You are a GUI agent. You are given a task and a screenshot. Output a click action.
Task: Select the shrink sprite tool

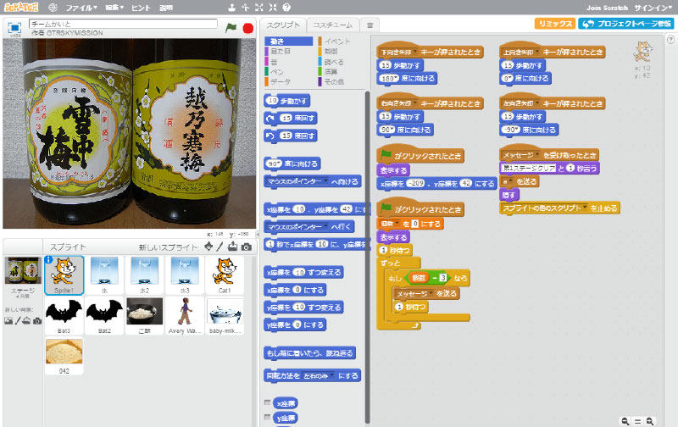pyautogui.click(x=272, y=8)
